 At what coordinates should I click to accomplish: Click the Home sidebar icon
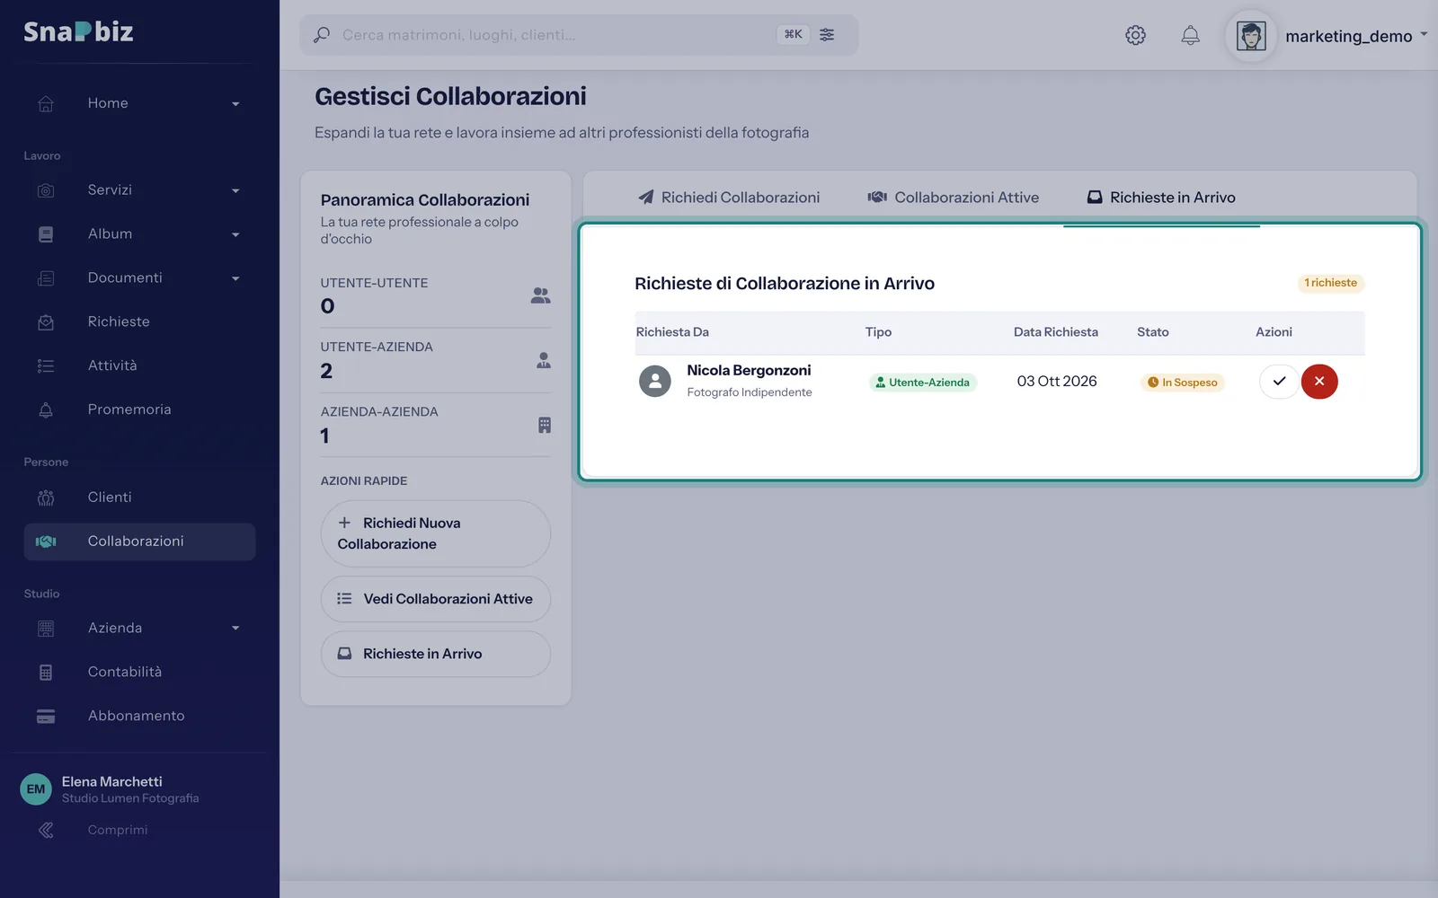46,103
